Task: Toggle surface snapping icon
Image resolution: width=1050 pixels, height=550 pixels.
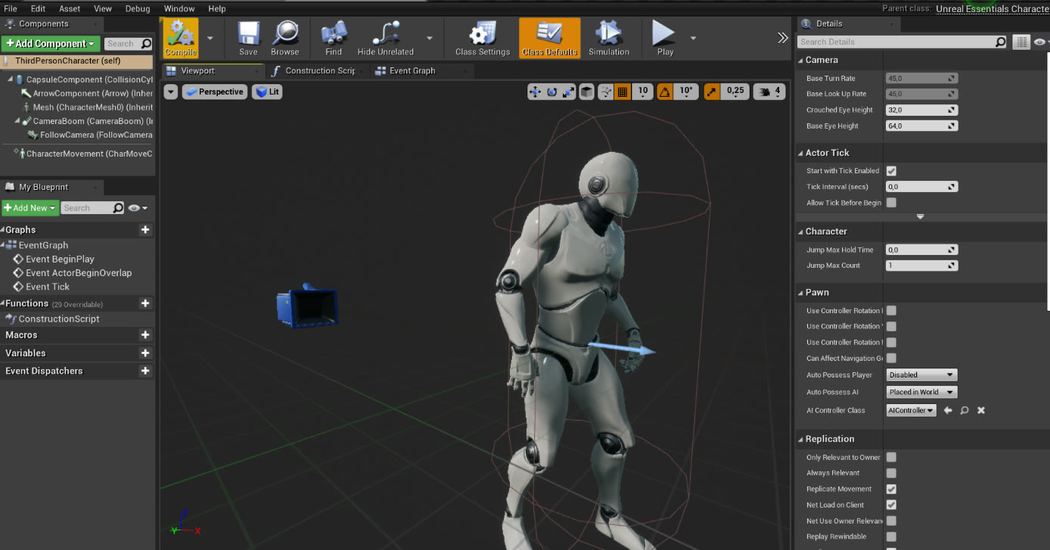Action: [x=606, y=92]
